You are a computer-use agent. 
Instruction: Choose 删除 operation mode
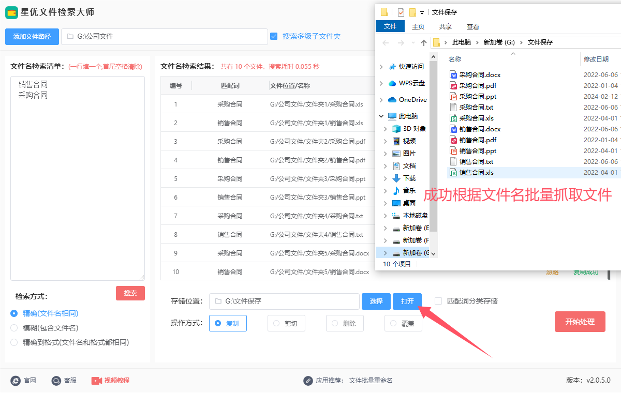pyautogui.click(x=345, y=323)
